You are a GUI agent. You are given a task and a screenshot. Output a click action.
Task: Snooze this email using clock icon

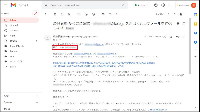(86, 14)
